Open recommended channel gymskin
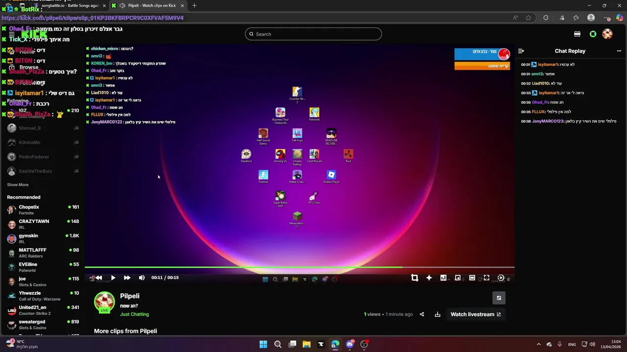 (43, 239)
